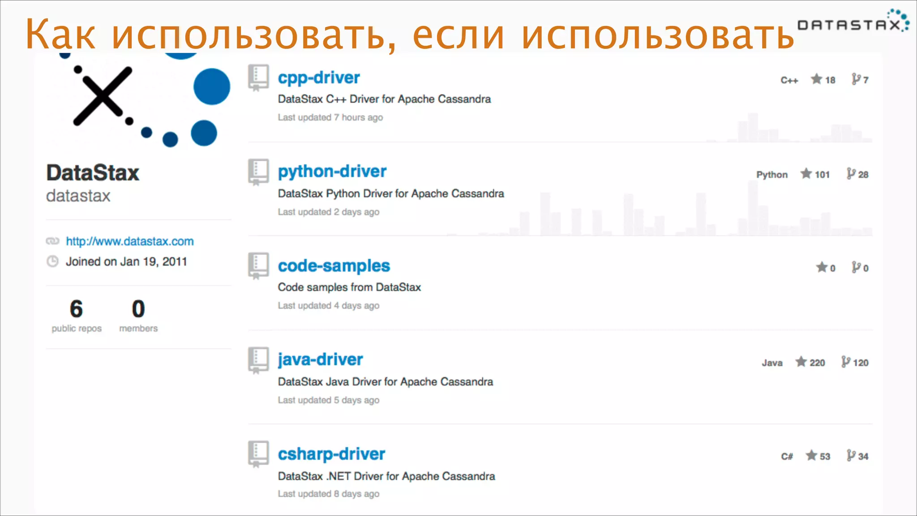
Task: Click the repository book icon beside java-driver
Action: point(258,359)
